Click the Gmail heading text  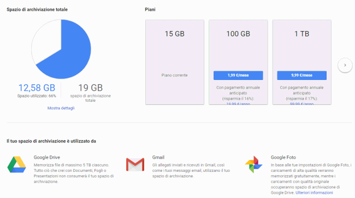(x=158, y=157)
